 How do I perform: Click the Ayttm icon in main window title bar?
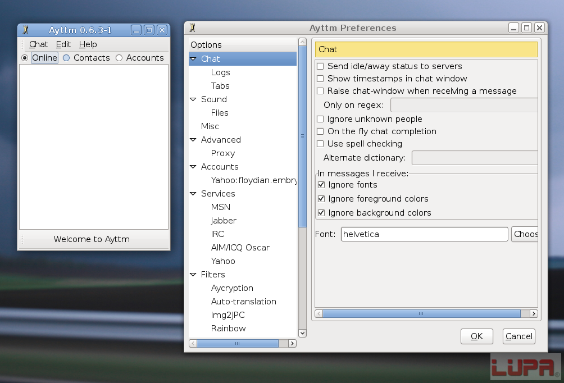tap(25, 30)
